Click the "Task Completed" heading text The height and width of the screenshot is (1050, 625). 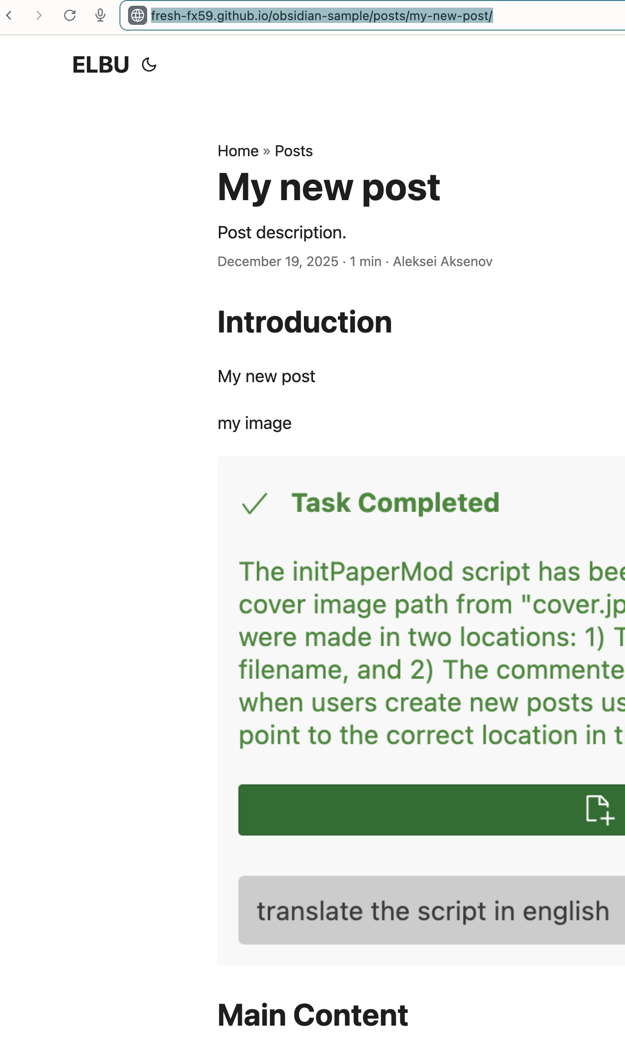(x=395, y=503)
